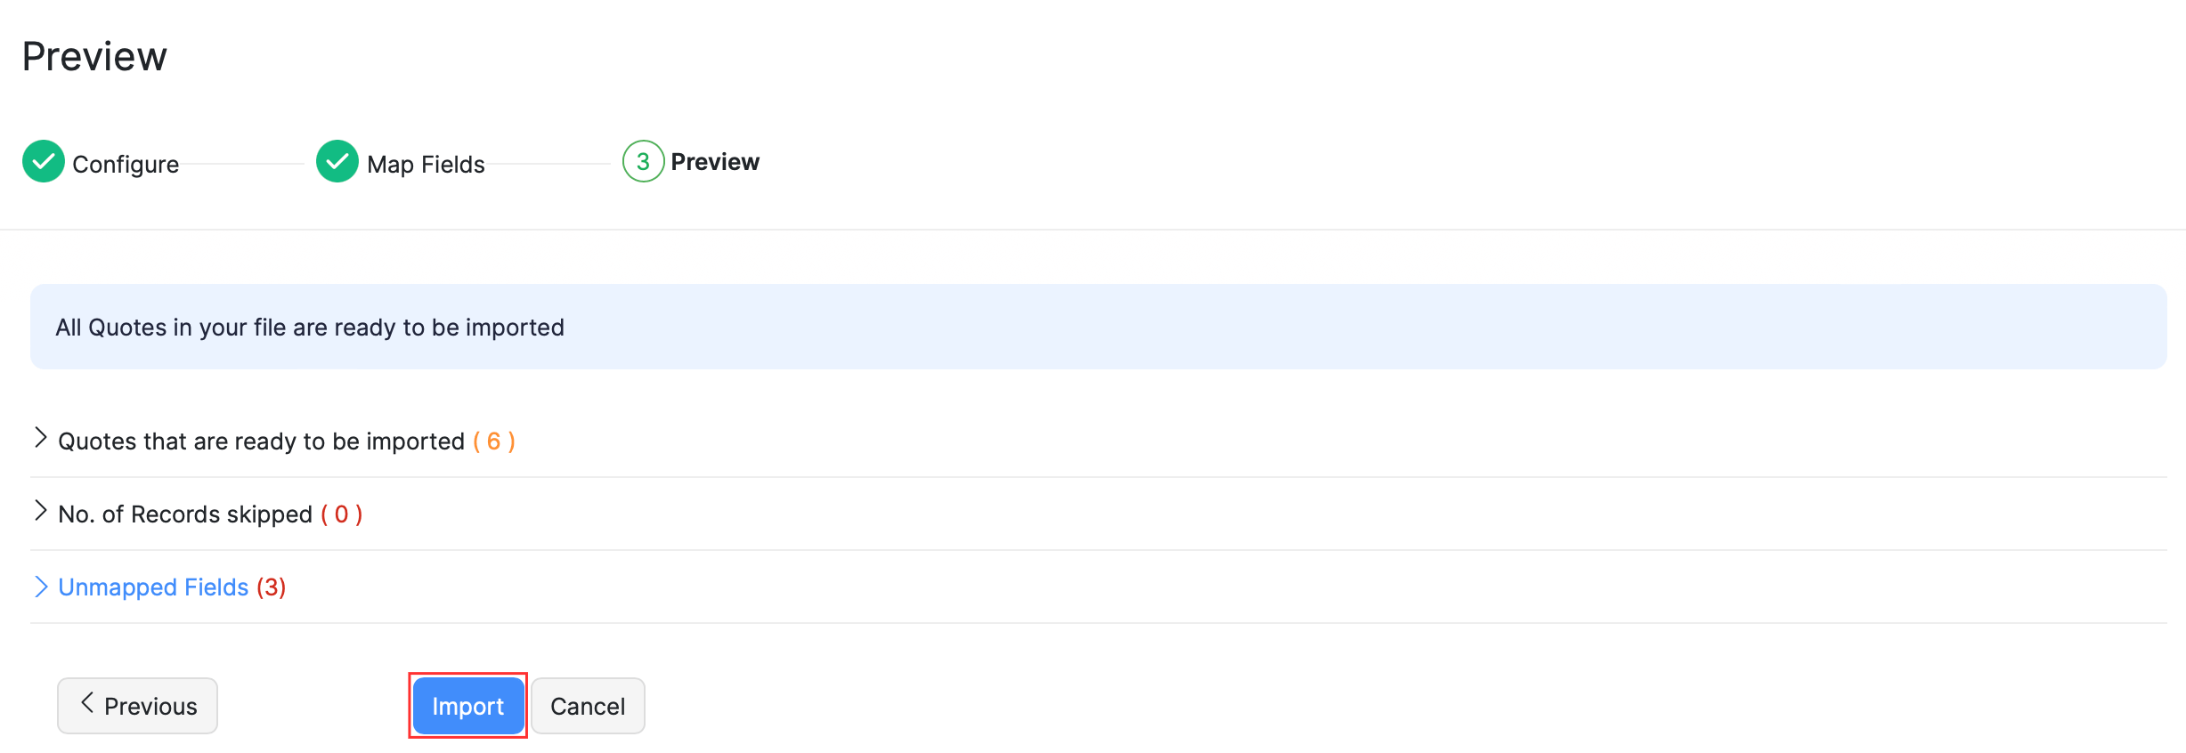
Task: Expand the blue Unmapped Fields chevron
Action: tap(40, 587)
